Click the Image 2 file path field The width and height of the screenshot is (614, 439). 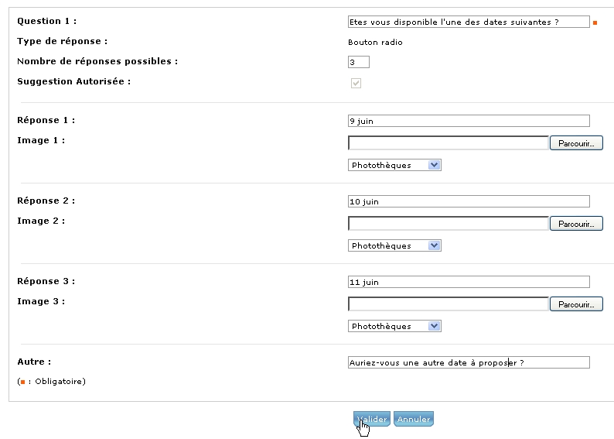448,224
